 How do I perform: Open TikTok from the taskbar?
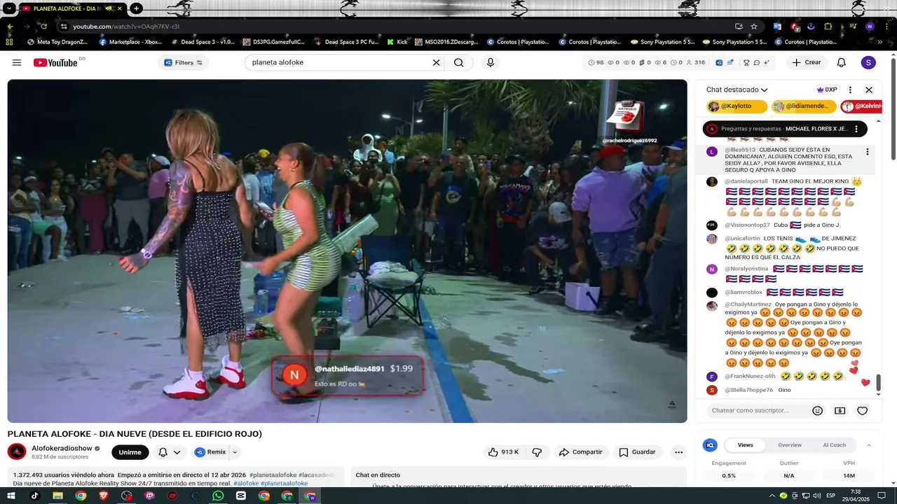pyautogui.click(x=34, y=496)
